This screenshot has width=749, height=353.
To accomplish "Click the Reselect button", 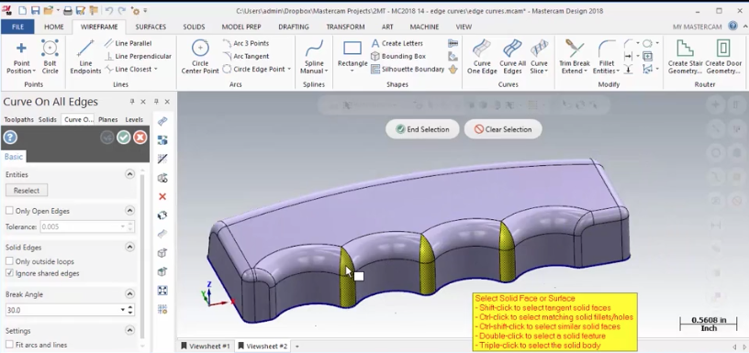I will [27, 191].
